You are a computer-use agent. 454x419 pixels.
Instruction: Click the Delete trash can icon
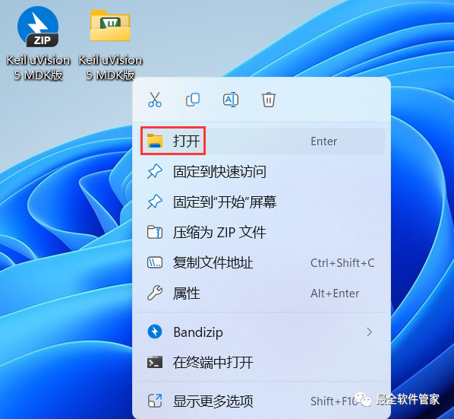(x=269, y=100)
